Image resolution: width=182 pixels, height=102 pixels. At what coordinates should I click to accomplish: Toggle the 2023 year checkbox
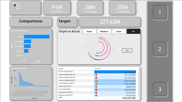pos(15,5)
